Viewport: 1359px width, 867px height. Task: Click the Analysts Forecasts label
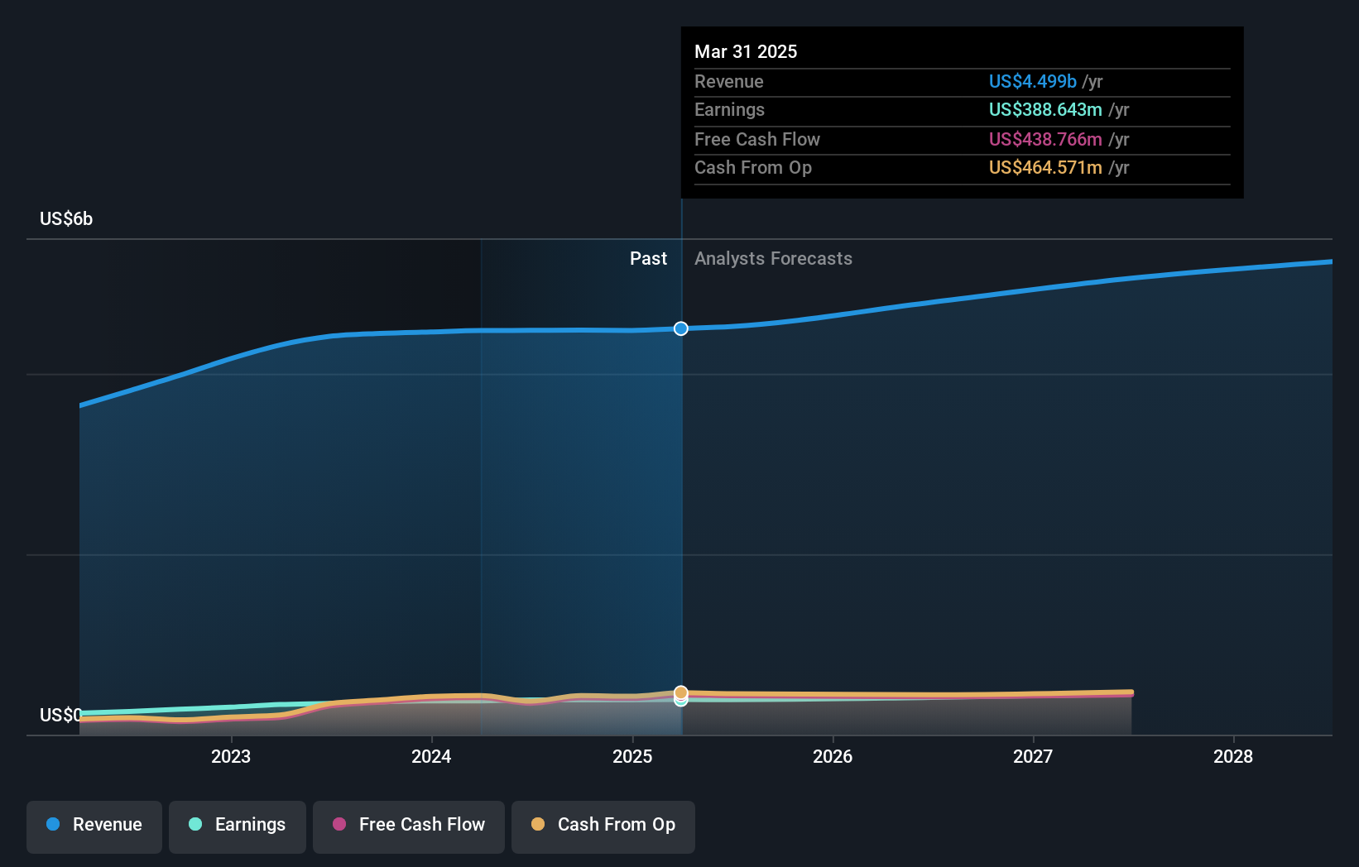pyautogui.click(x=773, y=258)
